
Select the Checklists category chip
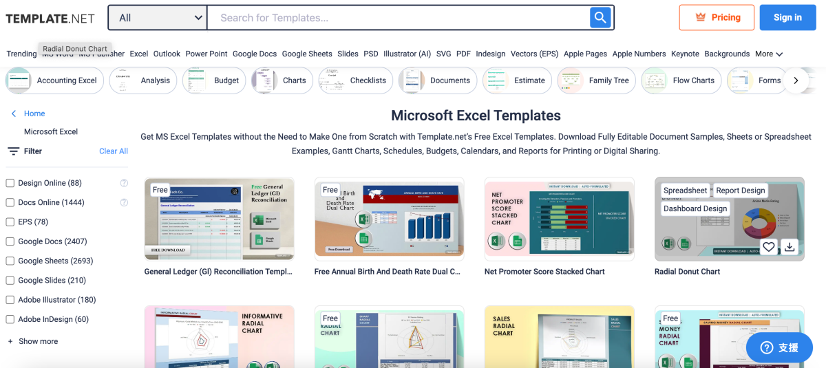356,80
